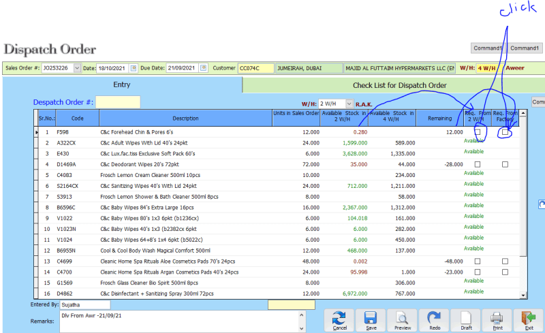Click code S2164CX cell
The image size is (545, 333).
(67, 186)
